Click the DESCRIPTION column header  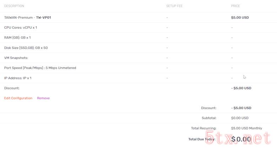tap(14, 6)
